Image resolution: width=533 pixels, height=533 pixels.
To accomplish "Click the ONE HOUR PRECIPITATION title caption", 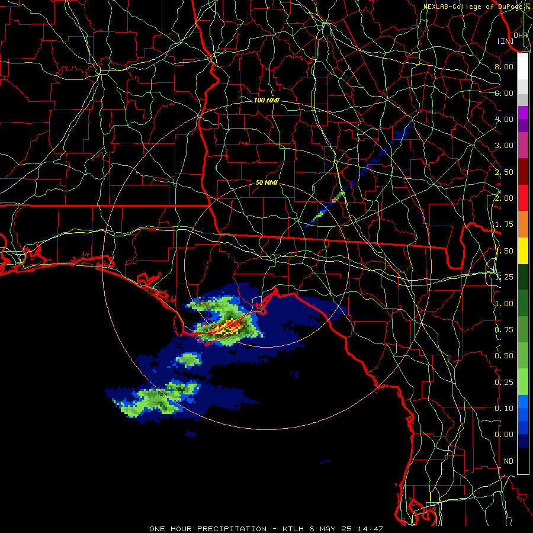I will (x=266, y=529).
